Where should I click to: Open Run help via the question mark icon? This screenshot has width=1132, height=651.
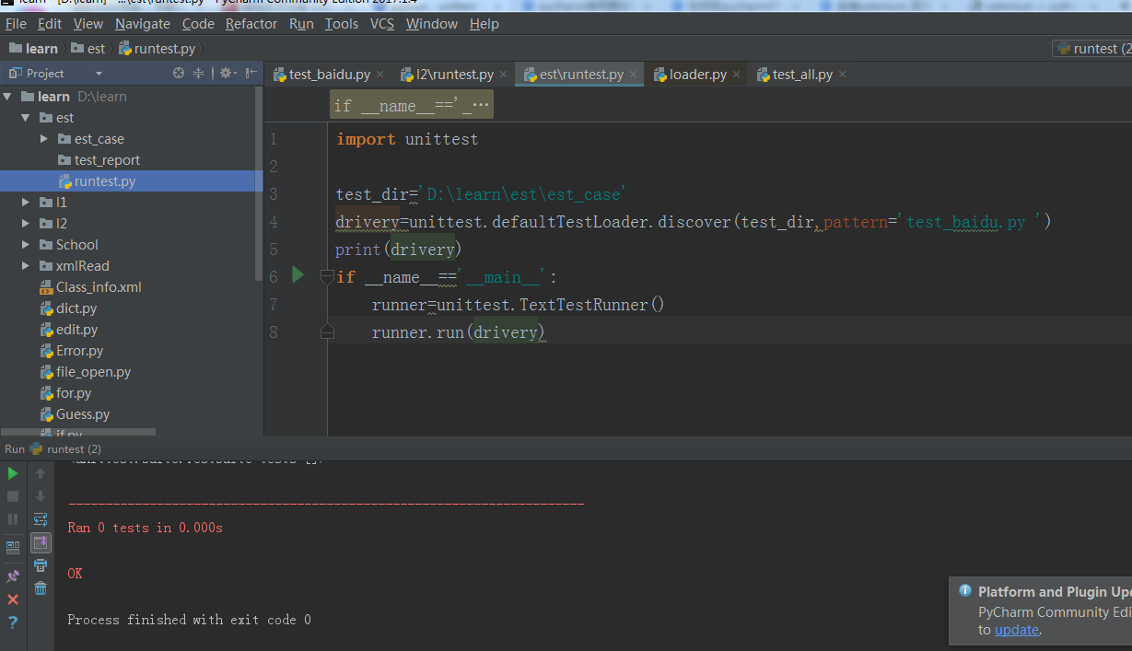[13, 623]
